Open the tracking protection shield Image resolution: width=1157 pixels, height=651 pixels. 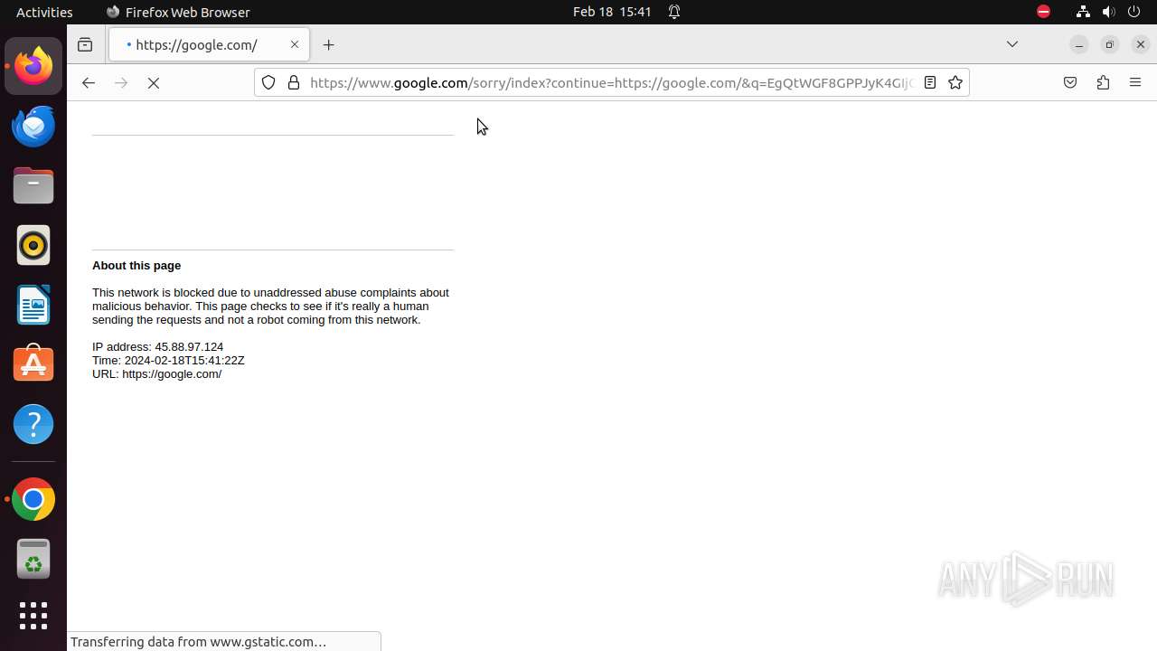click(268, 82)
